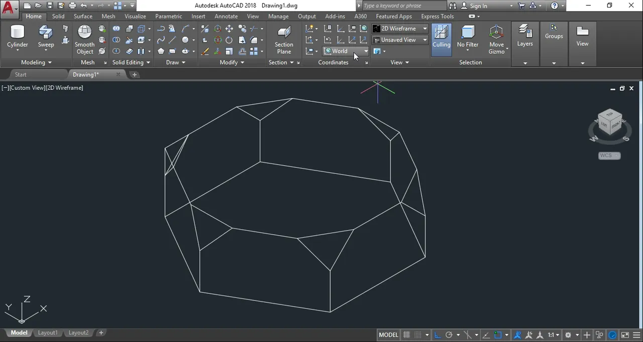Select the Move Gizmo tool

(496, 40)
